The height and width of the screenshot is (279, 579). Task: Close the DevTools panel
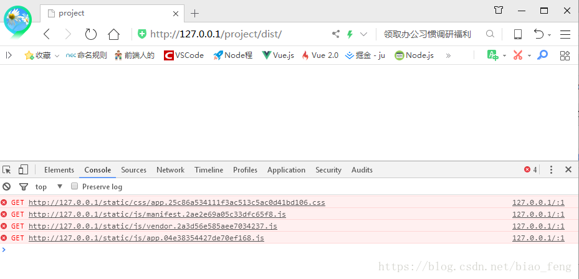568,170
